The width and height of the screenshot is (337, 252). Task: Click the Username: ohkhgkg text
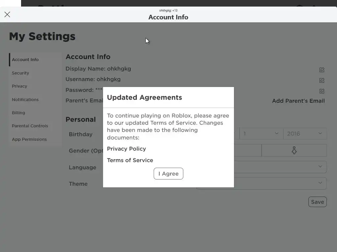pyautogui.click(x=93, y=79)
